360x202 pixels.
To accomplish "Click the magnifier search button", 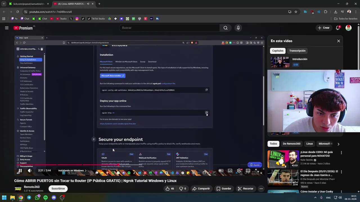I will pyautogui.click(x=226, y=28).
